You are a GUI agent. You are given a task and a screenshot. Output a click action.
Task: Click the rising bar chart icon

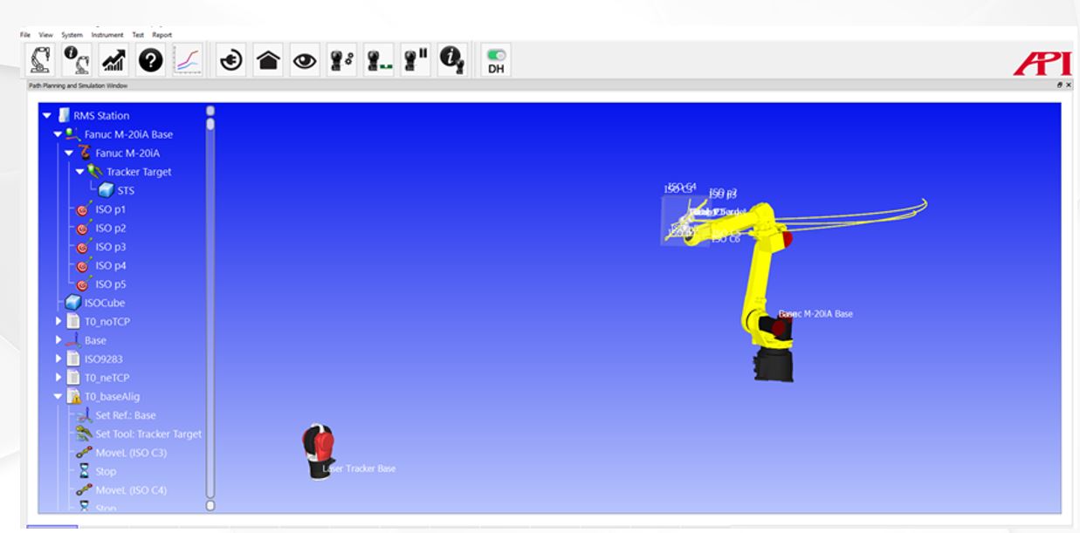coord(114,59)
